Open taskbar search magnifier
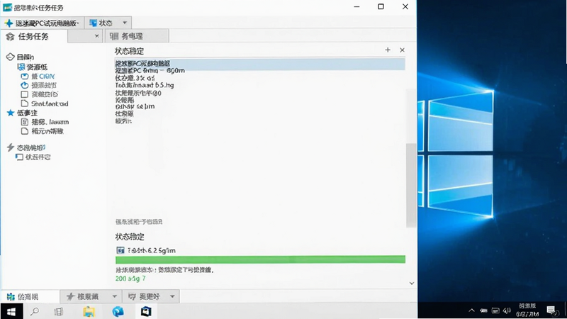 [x=35, y=311]
